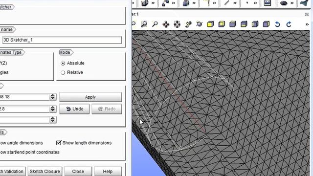Activate the Fit Area zoom tool

(144, 24)
